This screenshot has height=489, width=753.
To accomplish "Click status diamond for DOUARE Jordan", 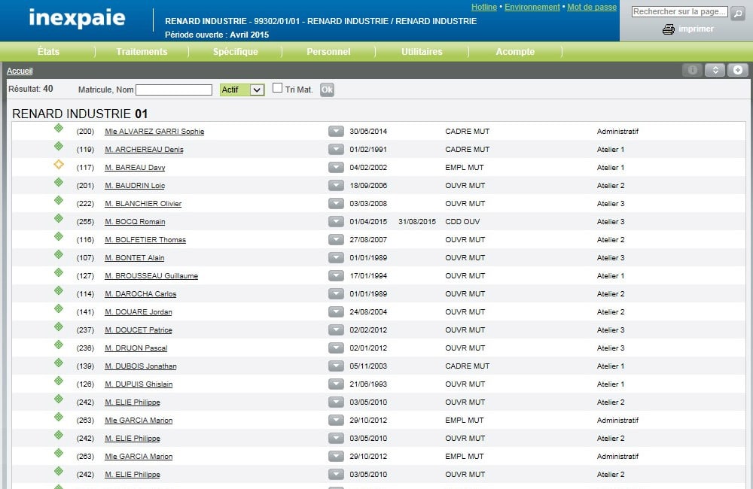I will point(59,309).
